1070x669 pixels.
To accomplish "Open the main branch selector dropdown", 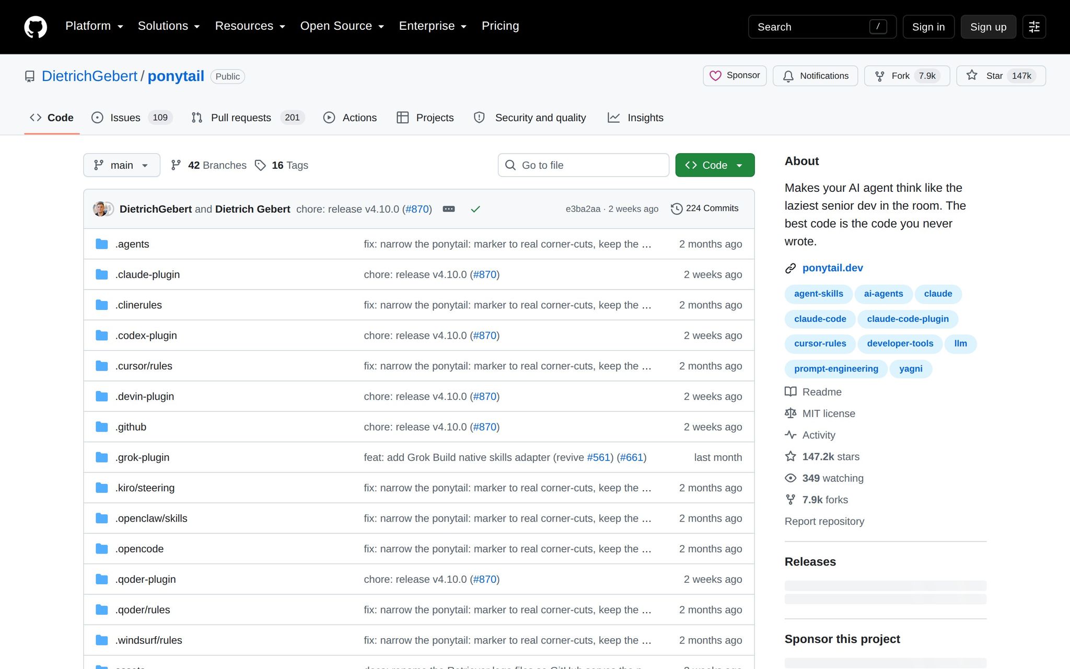I will point(122,165).
